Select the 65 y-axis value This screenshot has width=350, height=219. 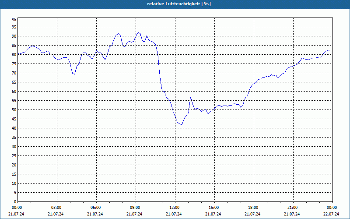click(x=14, y=82)
